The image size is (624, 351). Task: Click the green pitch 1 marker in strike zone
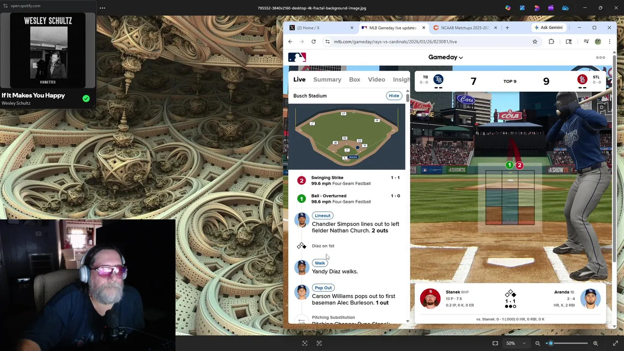coord(509,165)
